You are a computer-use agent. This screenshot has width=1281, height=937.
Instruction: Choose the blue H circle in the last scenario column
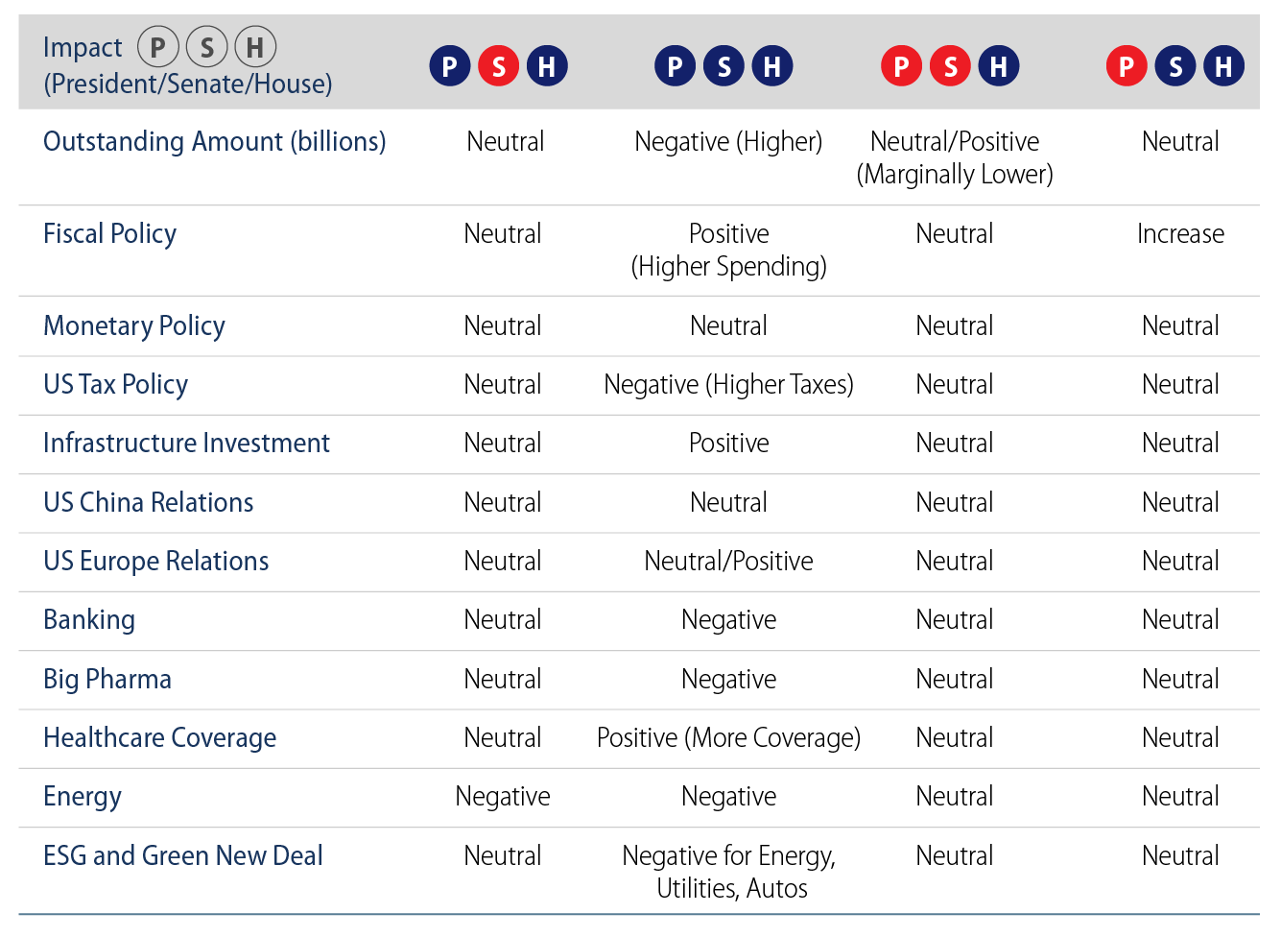(1224, 66)
